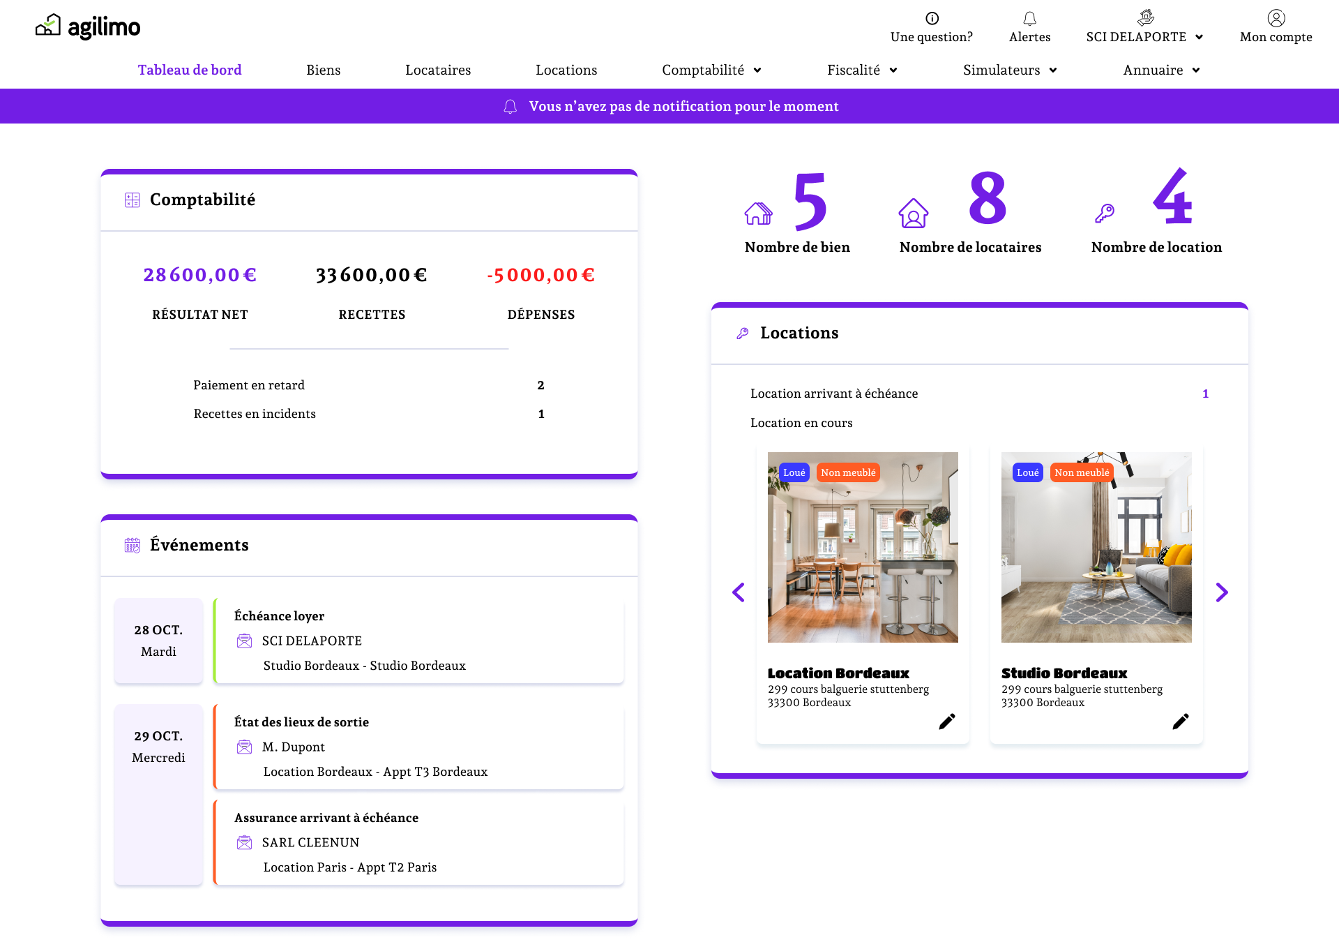
Task: Open Location arrivant à échéance link
Action: [834, 394]
